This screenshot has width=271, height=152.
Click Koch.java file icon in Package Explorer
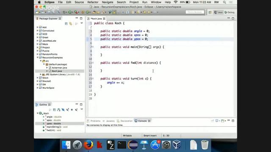coord(50,71)
